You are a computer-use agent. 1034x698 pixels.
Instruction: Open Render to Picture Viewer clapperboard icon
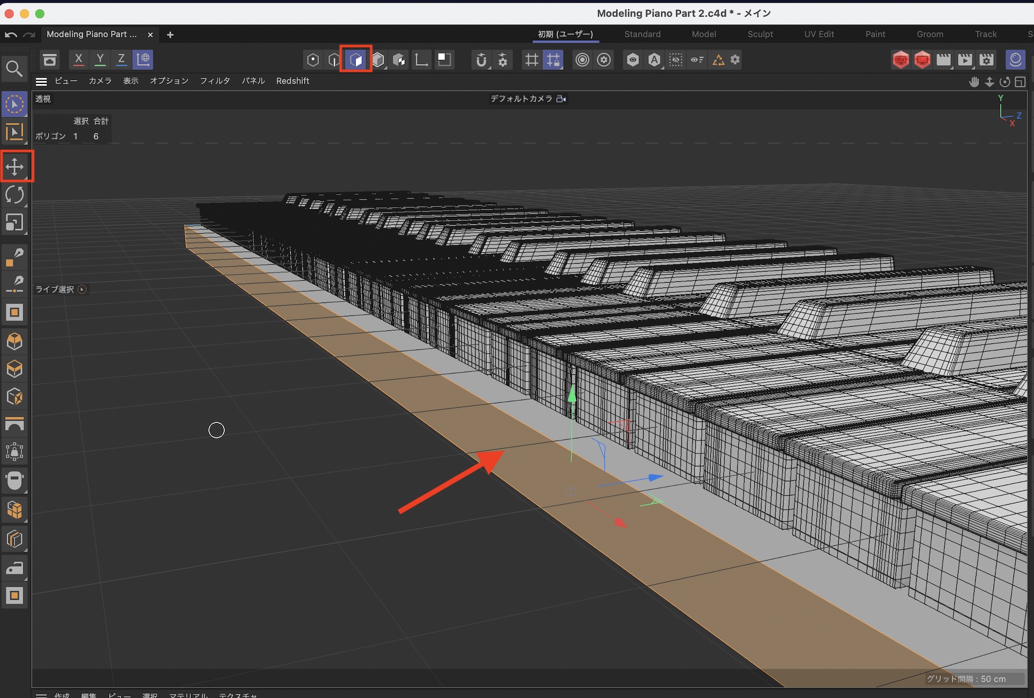pos(965,60)
